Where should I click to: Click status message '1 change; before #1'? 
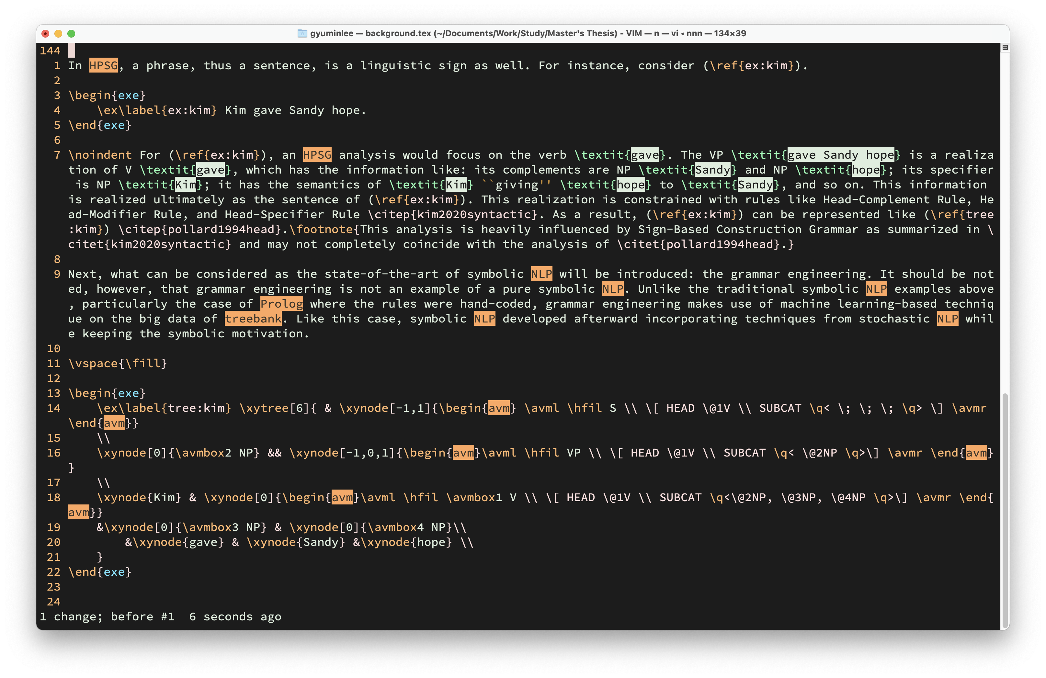pos(107,617)
